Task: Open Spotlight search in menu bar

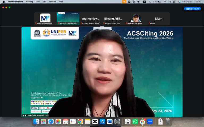Action: point(170,2)
